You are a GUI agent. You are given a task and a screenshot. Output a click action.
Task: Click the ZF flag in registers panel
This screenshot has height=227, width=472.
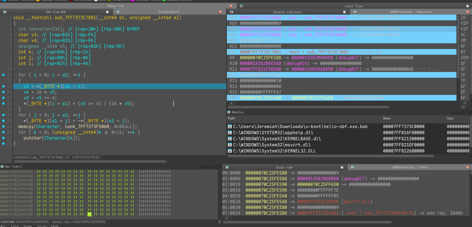click(463, 92)
